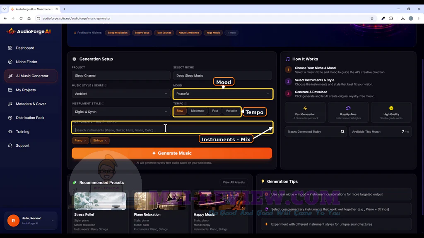Click the site information icon
424x238 pixels.
click(x=39, y=18)
